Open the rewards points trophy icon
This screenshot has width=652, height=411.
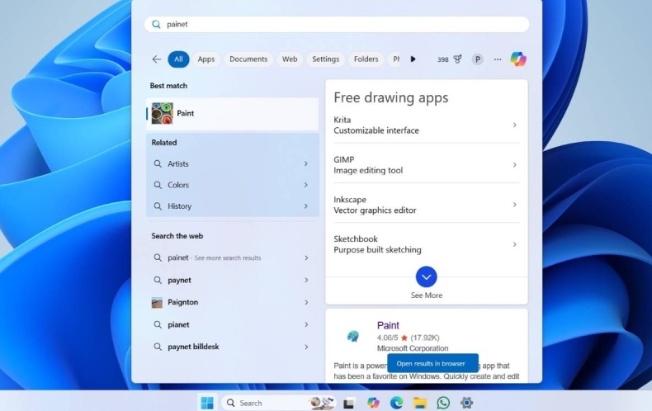[457, 59]
